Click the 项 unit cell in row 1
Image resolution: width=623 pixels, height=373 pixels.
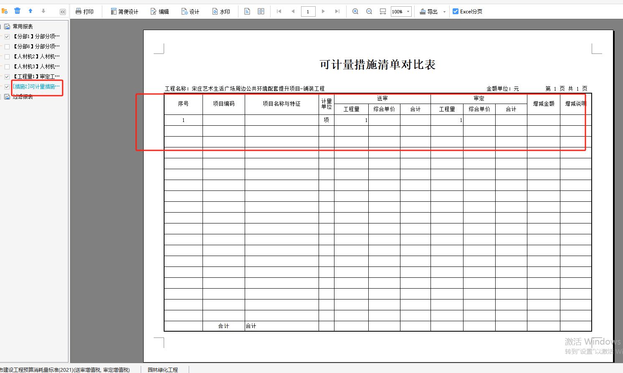tap(327, 120)
